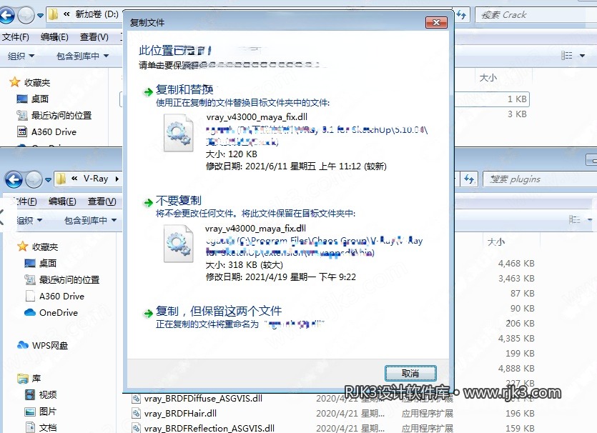
Task: Open 编辑(E) menu in top window
Action: 54,37
